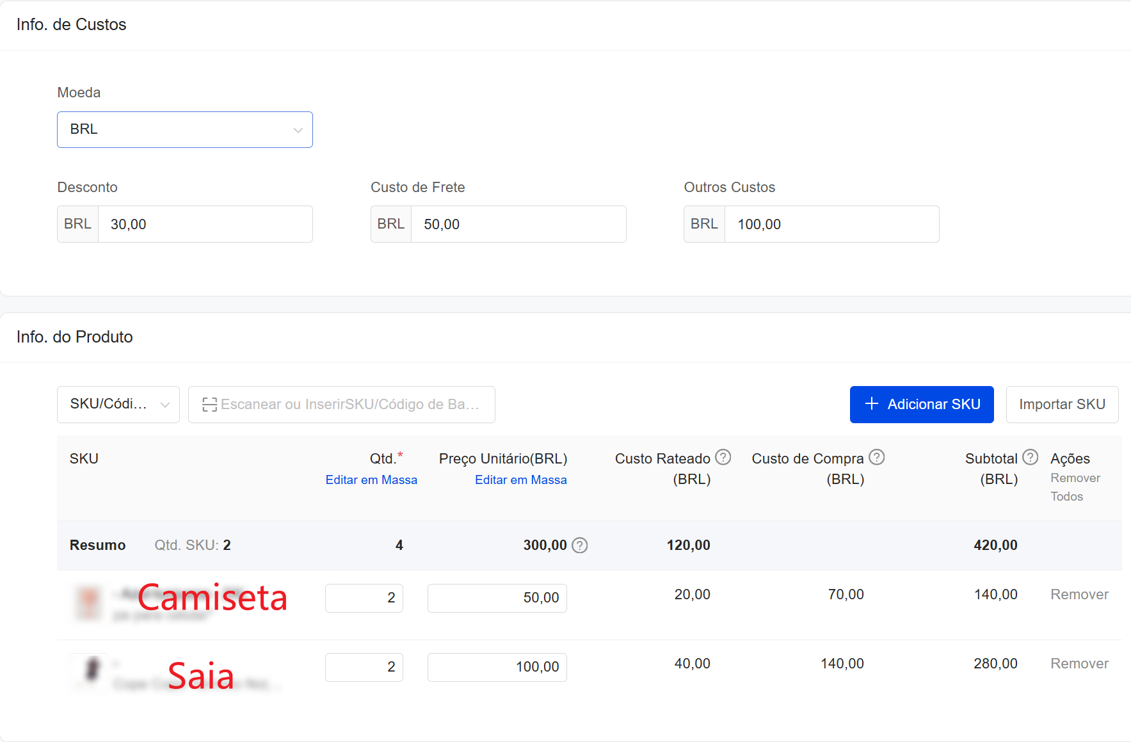
Task: Click the Importar SKU button
Action: point(1062,405)
